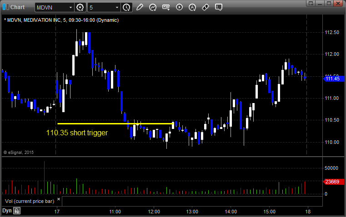Image resolution: width=346 pixels, height=217 pixels.
Task: Select the pencil drawing tool
Action: coord(140,7)
